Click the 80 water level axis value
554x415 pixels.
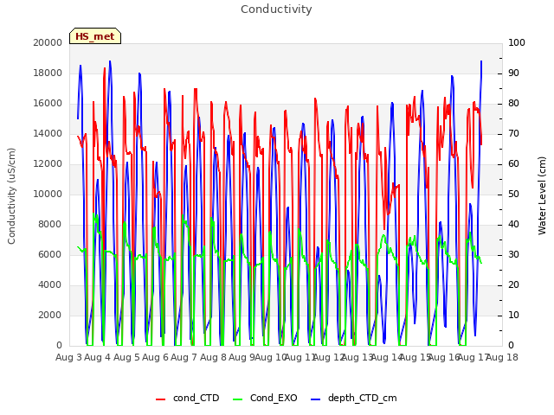[x=513, y=104]
